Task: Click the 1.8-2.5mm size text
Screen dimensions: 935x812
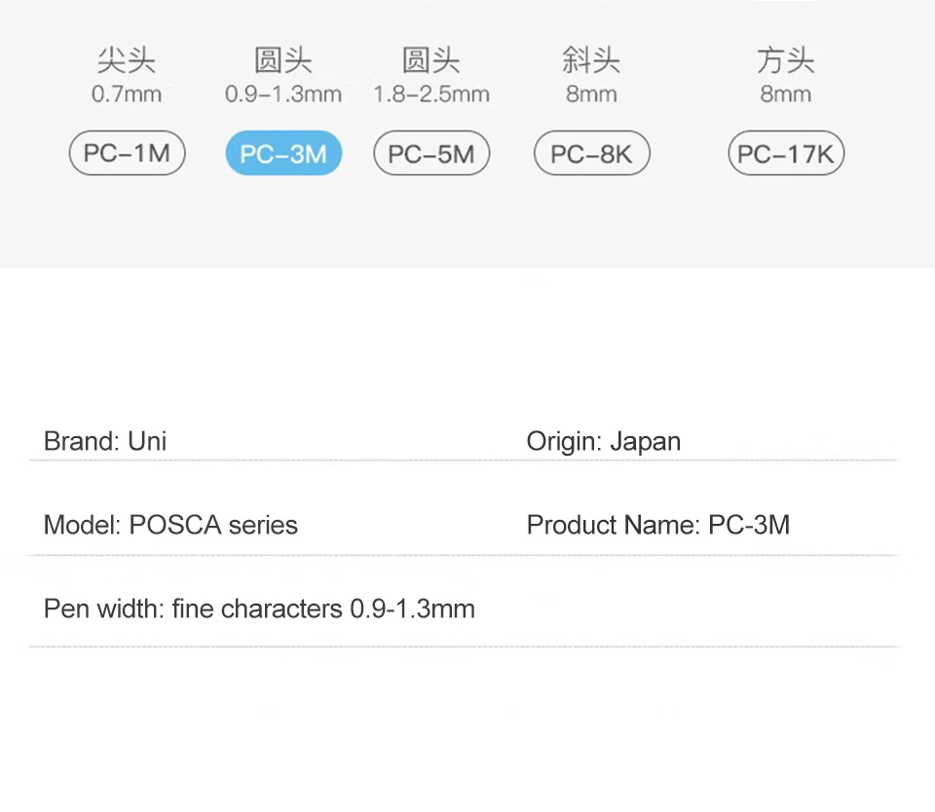Action: pyautogui.click(x=431, y=94)
